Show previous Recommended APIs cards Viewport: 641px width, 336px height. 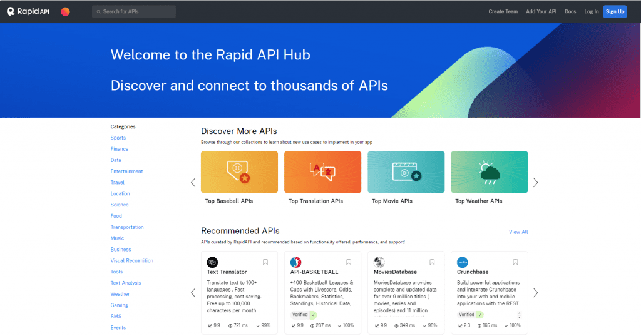point(193,293)
